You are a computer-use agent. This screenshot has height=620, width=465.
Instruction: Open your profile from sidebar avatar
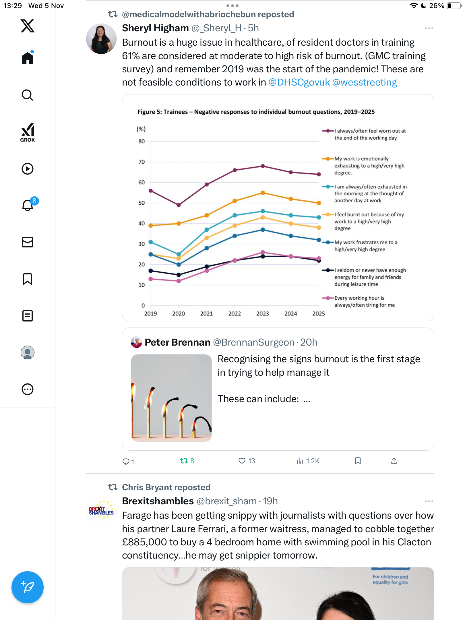point(28,352)
